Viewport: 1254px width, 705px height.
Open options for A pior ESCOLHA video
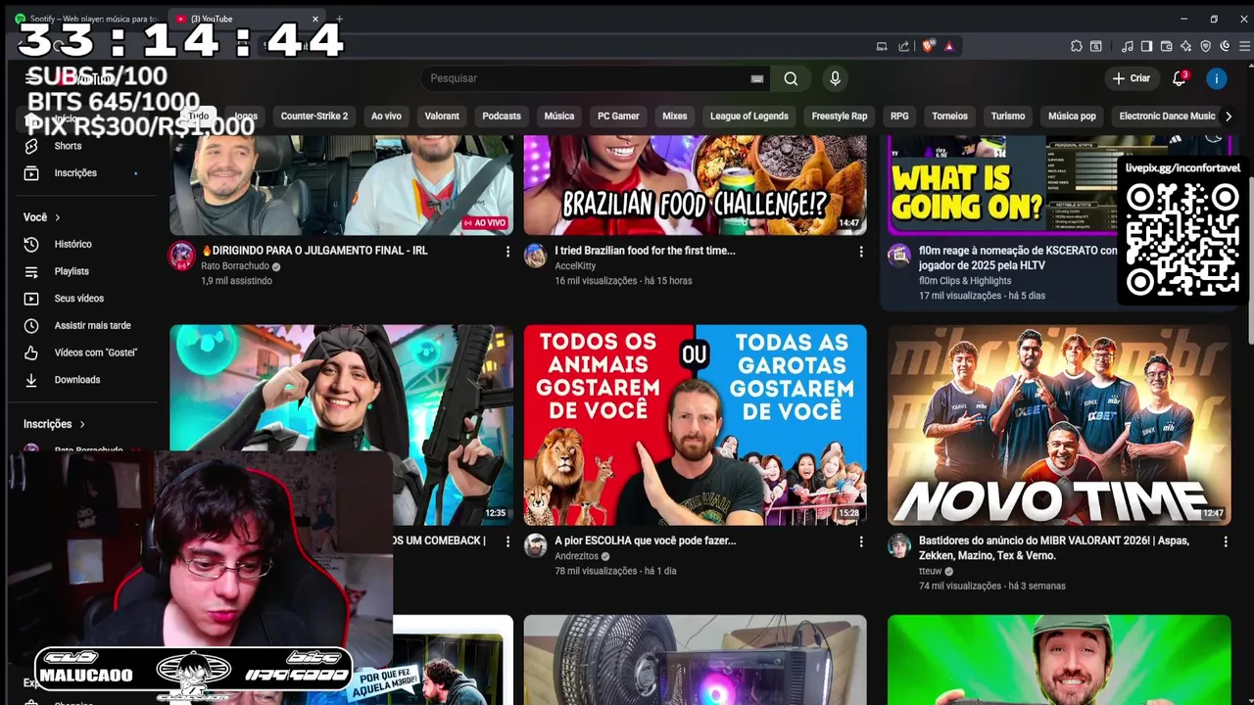point(861,541)
